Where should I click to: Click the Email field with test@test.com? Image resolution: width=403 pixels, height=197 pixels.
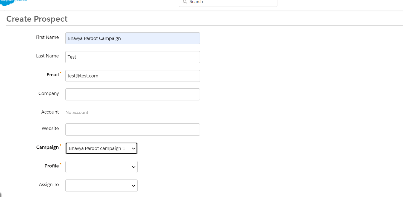click(x=132, y=76)
